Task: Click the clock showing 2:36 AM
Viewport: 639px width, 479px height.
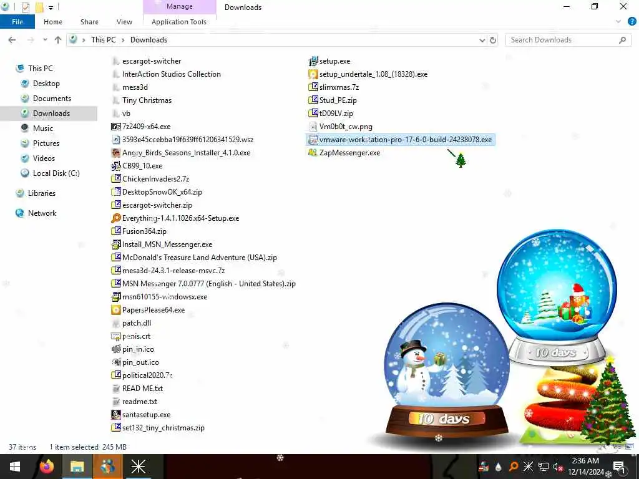Action: tap(585, 461)
